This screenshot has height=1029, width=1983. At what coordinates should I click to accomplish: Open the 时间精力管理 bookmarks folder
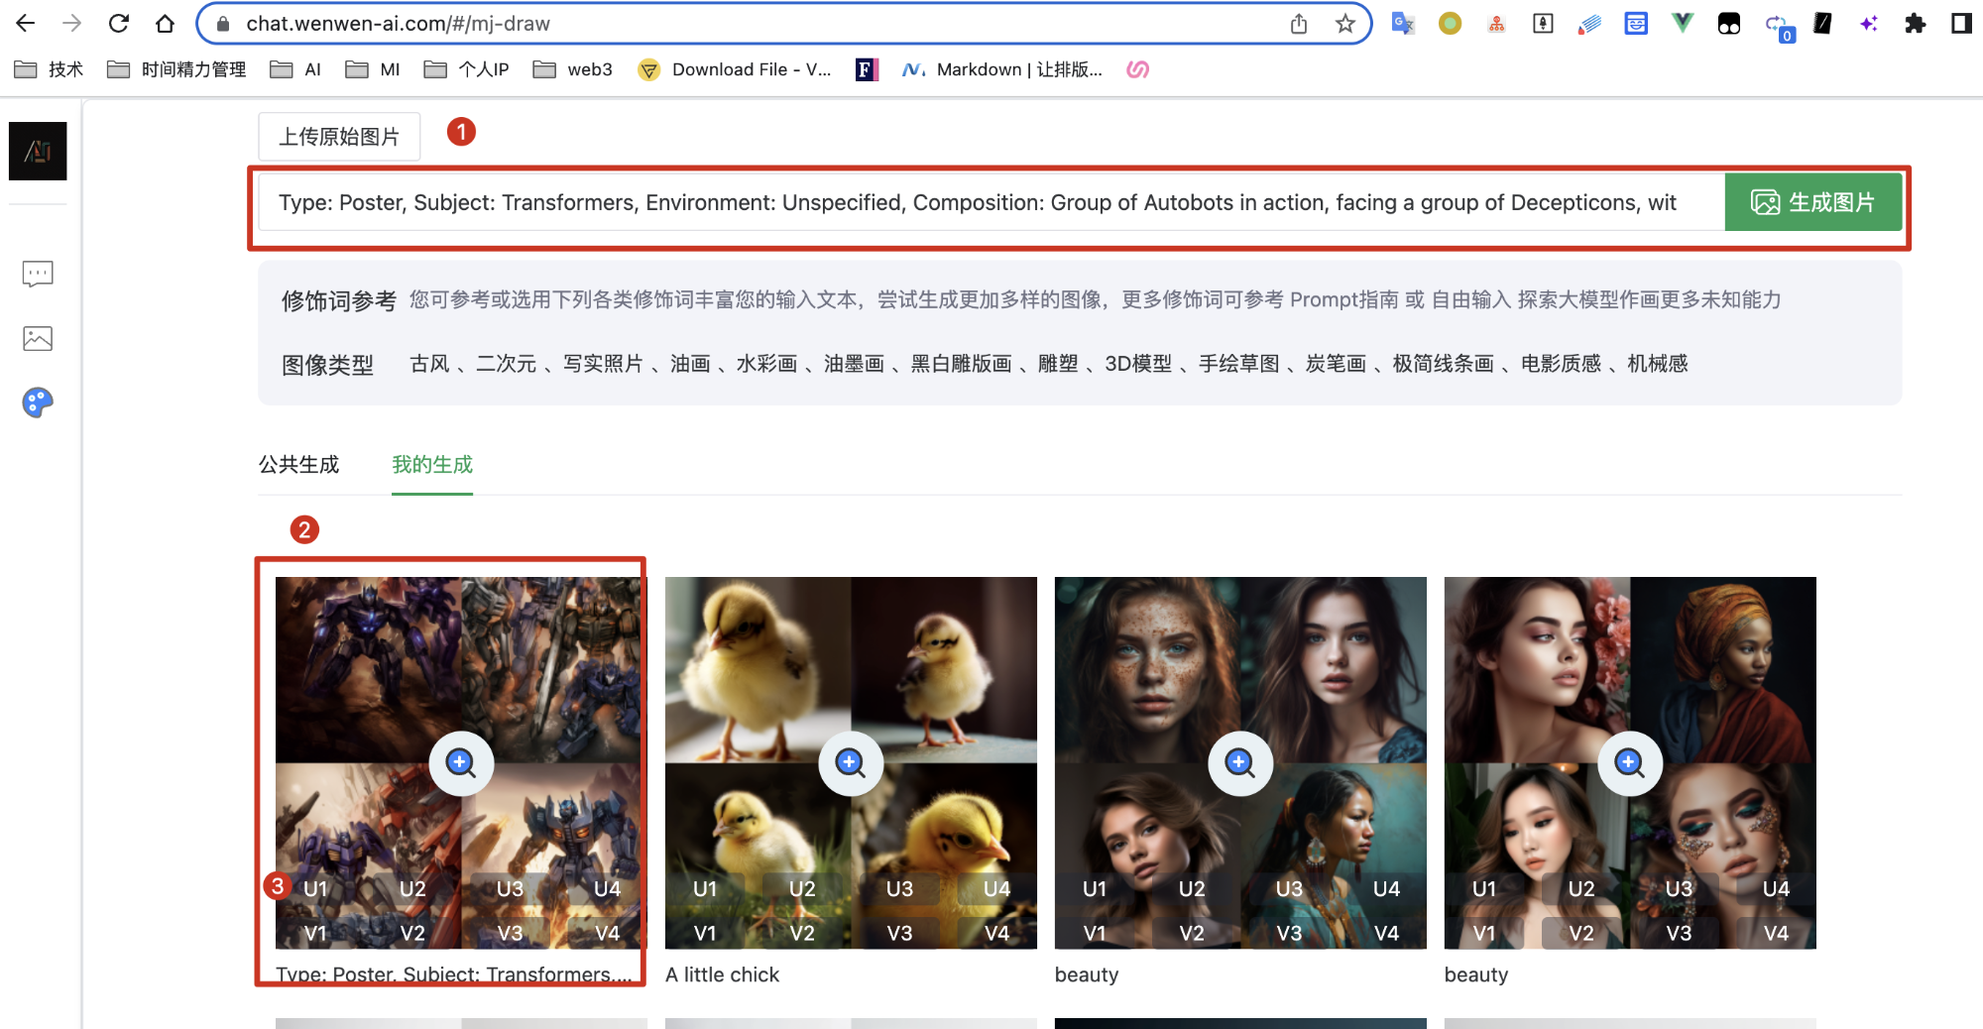[x=177, y=69]
